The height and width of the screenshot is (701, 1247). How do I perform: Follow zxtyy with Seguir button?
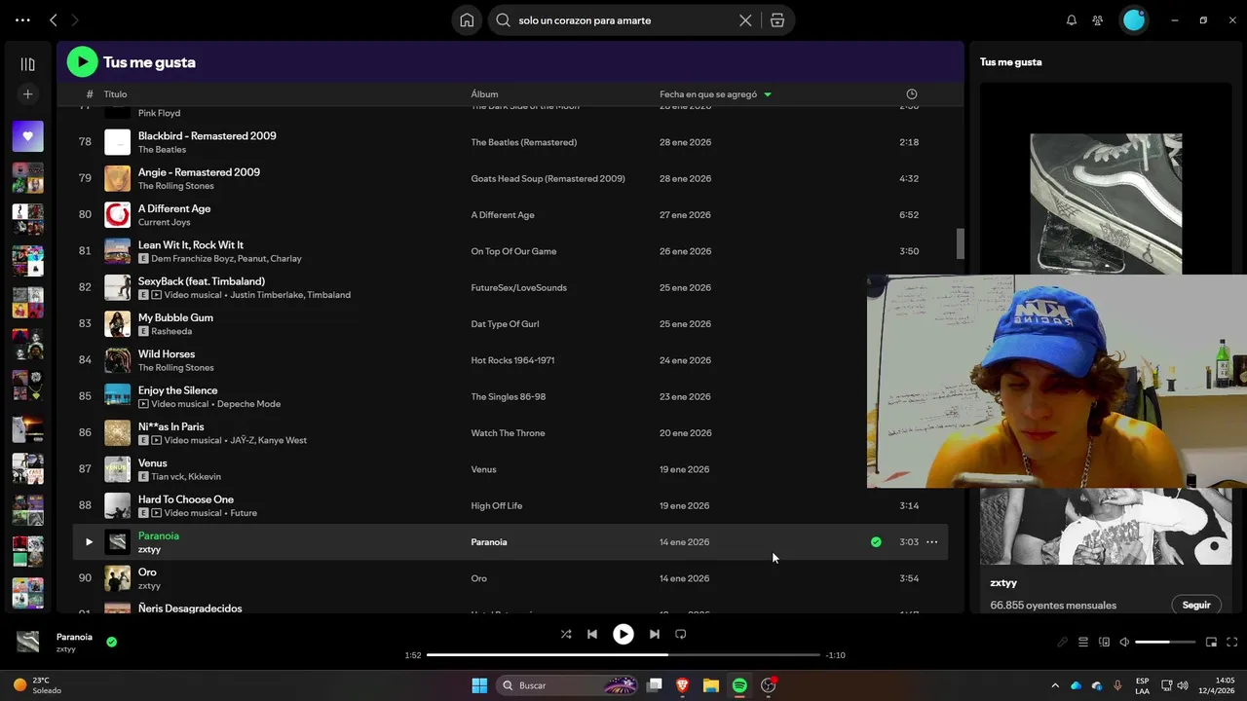tap(1196, 605)
